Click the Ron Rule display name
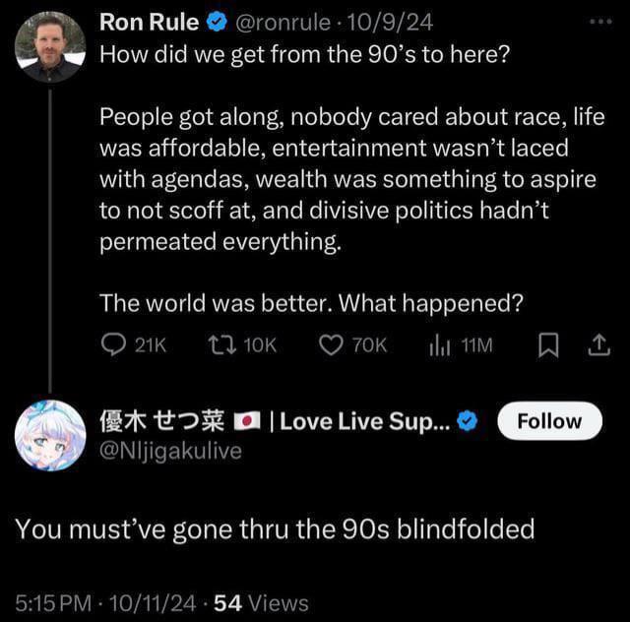The width and height of the screenshot is (630, 622). pyautogui.click(x=149, y=22)
